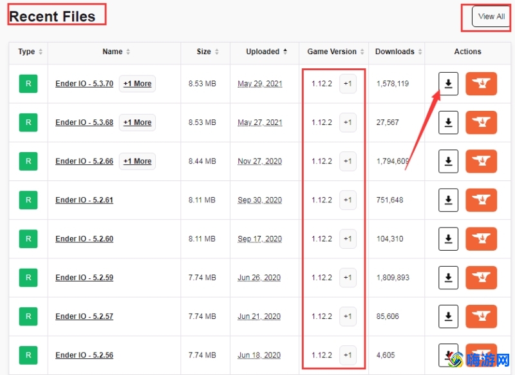Download the Ender IO - 5.2.66 file
The width and height of the screenshot is (515, 375).
pyautogui.click(x=448, y=161)
